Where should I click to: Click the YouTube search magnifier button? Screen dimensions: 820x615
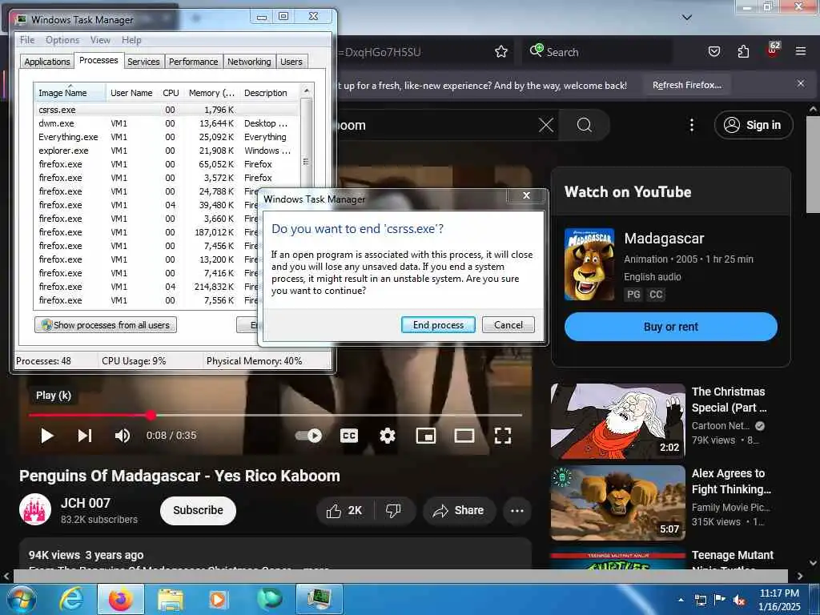point(584,125)
